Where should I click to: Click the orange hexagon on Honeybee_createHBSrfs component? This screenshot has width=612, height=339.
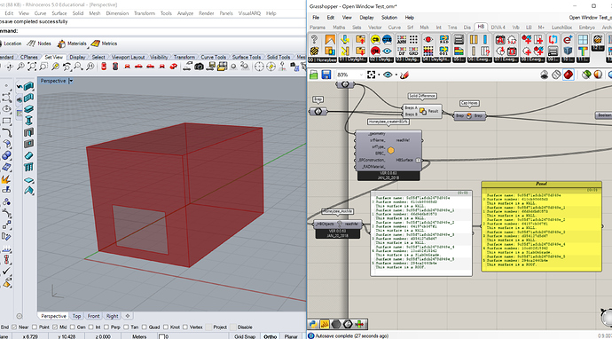(390, 150)
